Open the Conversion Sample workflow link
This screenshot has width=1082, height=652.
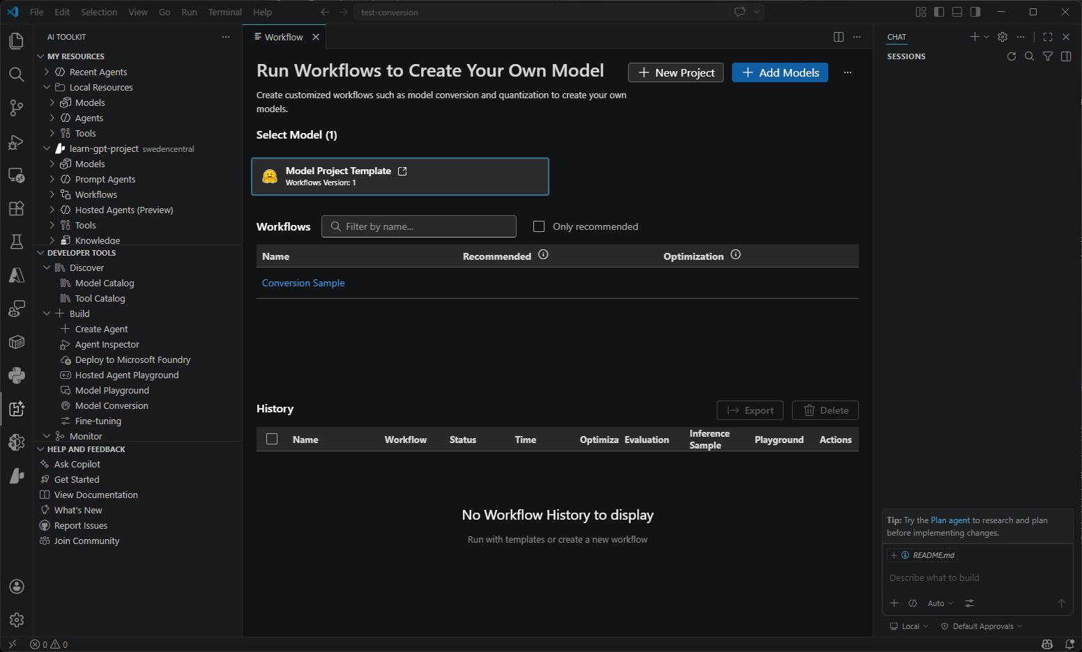pos(303,283)
